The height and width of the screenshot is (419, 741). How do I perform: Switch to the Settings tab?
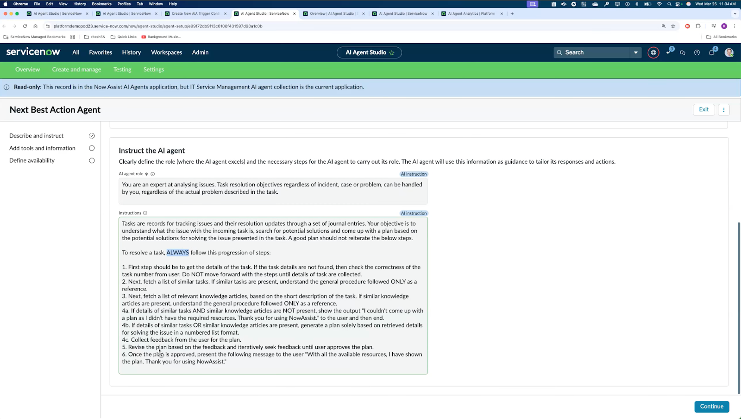click(x=154, y=70)
